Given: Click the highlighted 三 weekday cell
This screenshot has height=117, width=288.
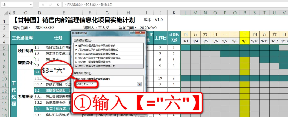Looking at the screenshot, I should (245, 34).
